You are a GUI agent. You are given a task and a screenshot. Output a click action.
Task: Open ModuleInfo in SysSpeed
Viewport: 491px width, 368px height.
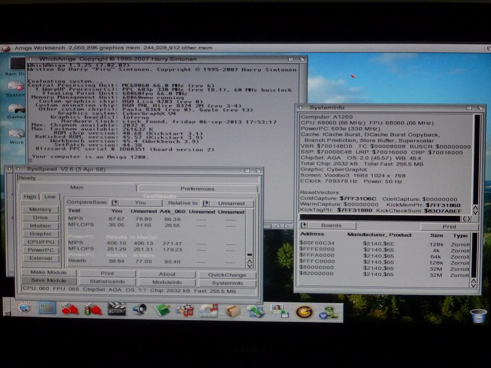[167, 282]
